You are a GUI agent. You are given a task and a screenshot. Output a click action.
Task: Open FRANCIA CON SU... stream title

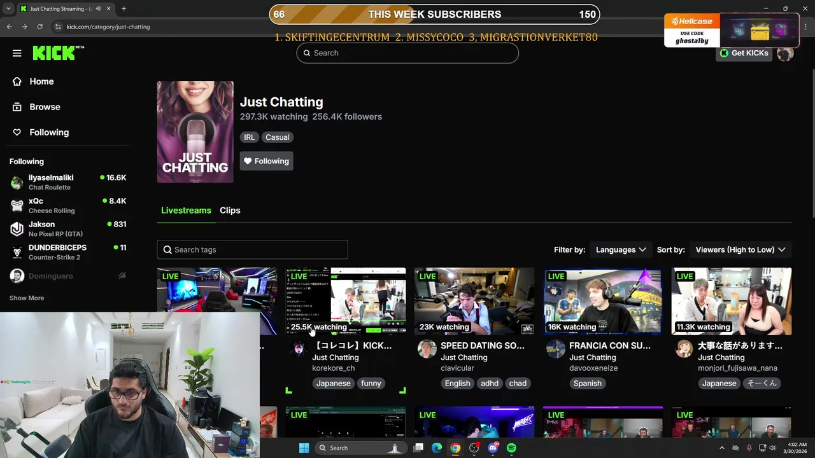(x=610, y=345)
